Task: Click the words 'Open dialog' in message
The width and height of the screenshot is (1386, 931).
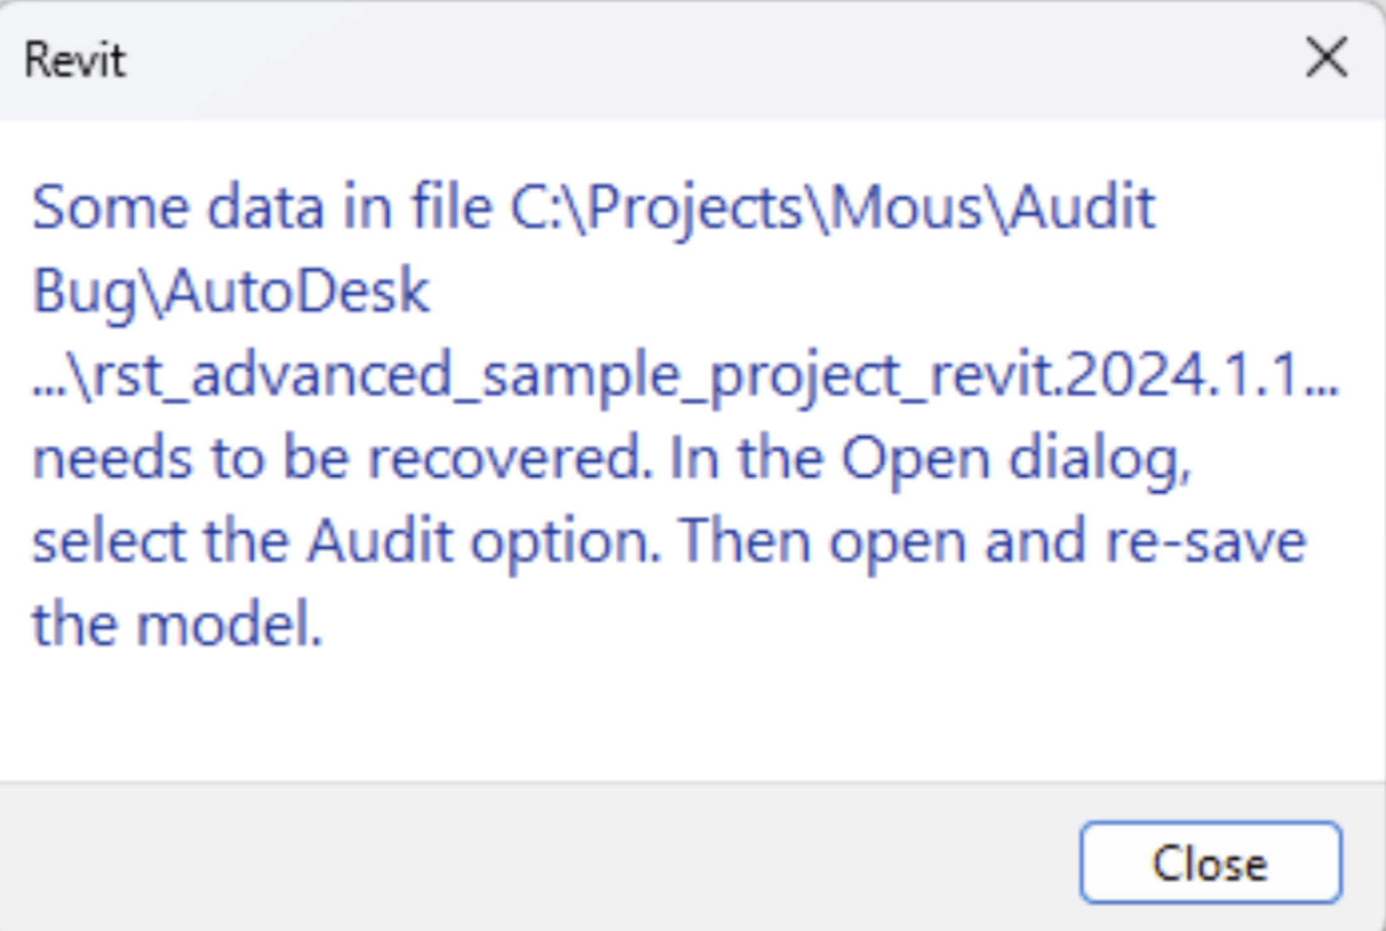Action: pos(1015,459)
